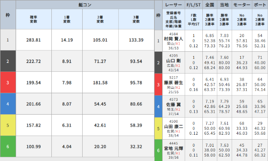Select value 133.39 in row 1

coord(136,40)
